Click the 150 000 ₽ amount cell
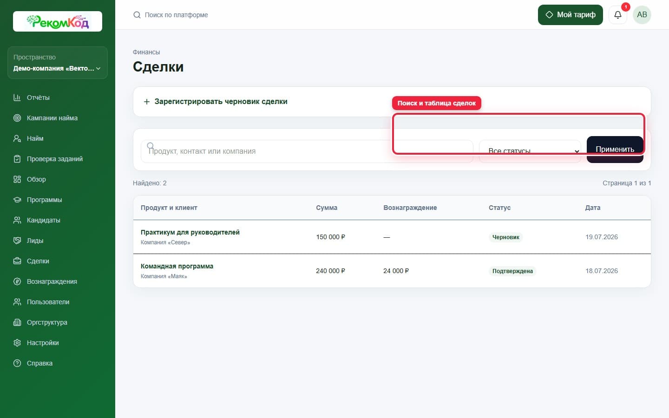Image resolution: width=669 pixels, height=418 pixels. 331,237
